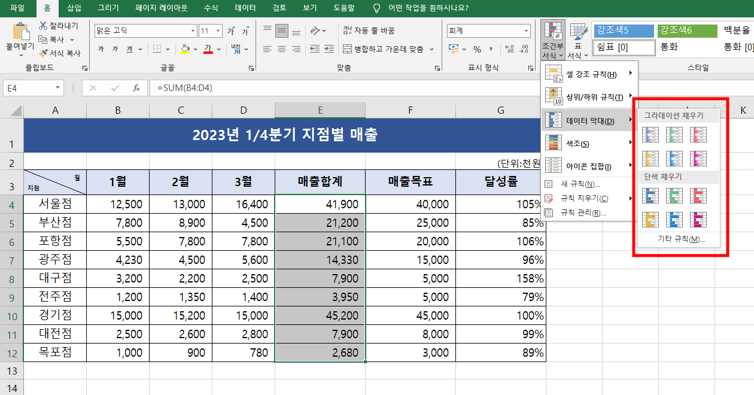This screenshot has height=395, width=754.
Task: Click the comma style icon
Action: (491, 49)
